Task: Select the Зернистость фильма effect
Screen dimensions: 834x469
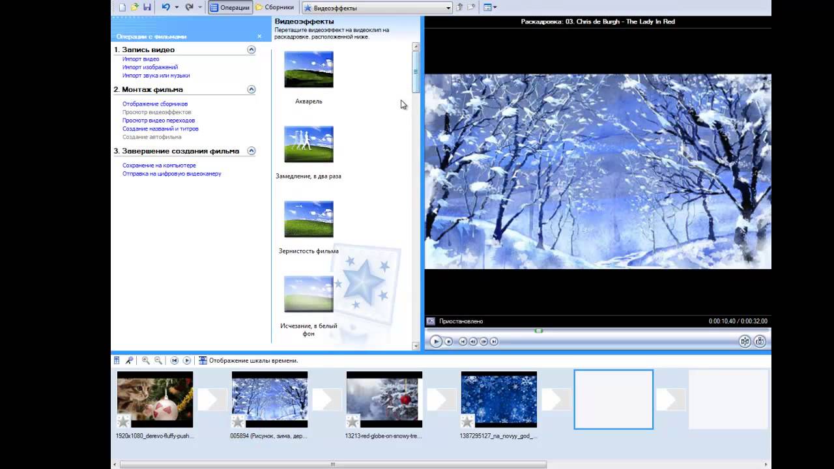Action: pos(309,220)
